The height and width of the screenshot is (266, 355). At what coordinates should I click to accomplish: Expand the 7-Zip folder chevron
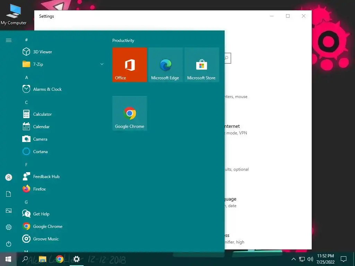coord(102,64)
